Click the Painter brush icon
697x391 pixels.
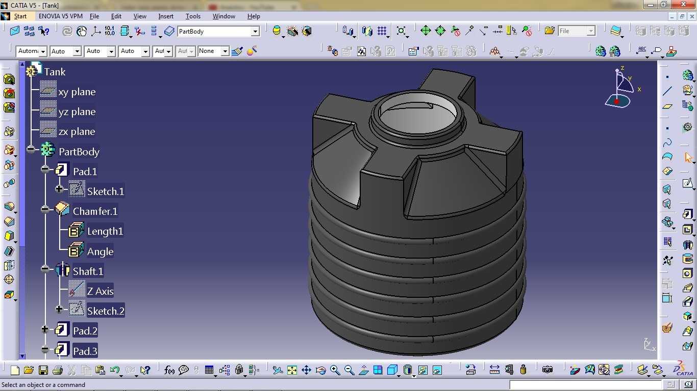pyautogui.click(x=237, y=51)
